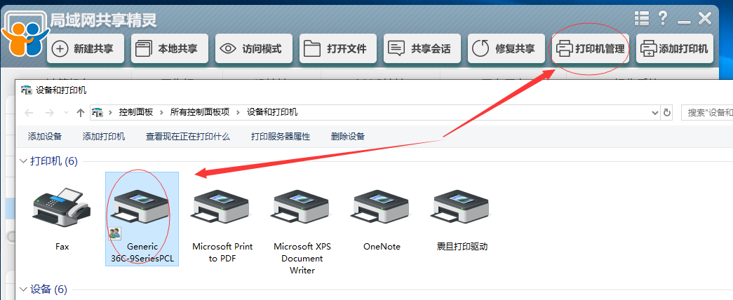Viewport: 733px width, 300px height.
Task: Click 添加打印机 in the command bar
Action: [104, 137]
